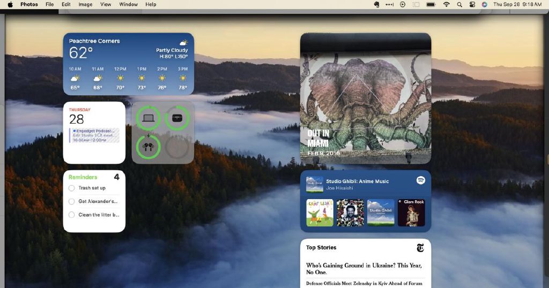Click the FEB 9, 2016 photo date
The image size is (549, 288).
pyautogui.click(x=323, y=154)
